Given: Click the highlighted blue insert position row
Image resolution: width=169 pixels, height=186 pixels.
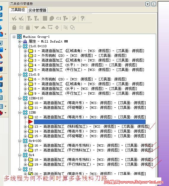Looking at the screenshot, I should click(90, 122).
